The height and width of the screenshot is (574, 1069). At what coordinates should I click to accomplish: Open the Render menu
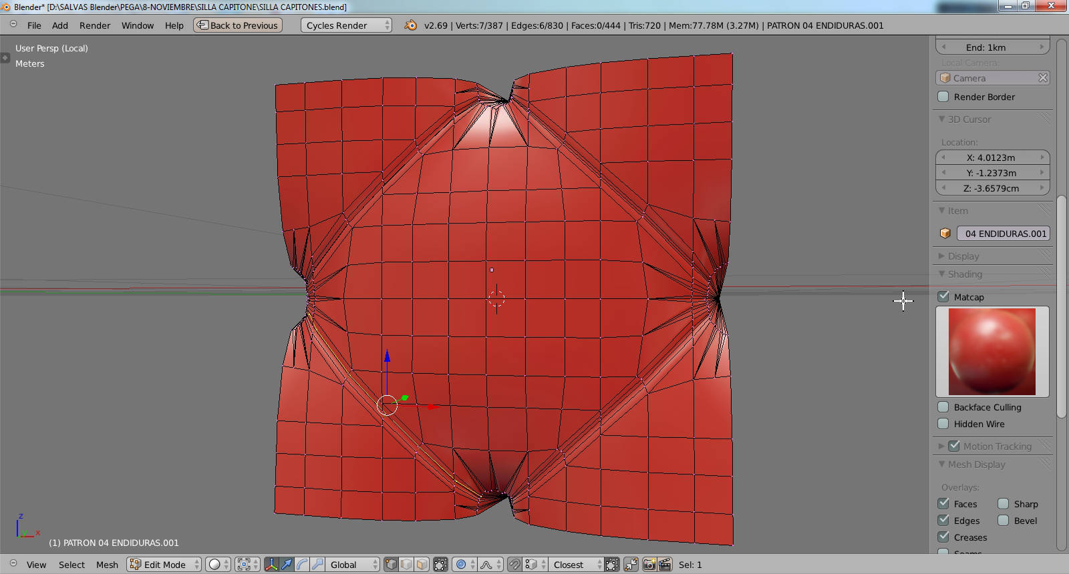pyautogui.click(x=94, y=25)
